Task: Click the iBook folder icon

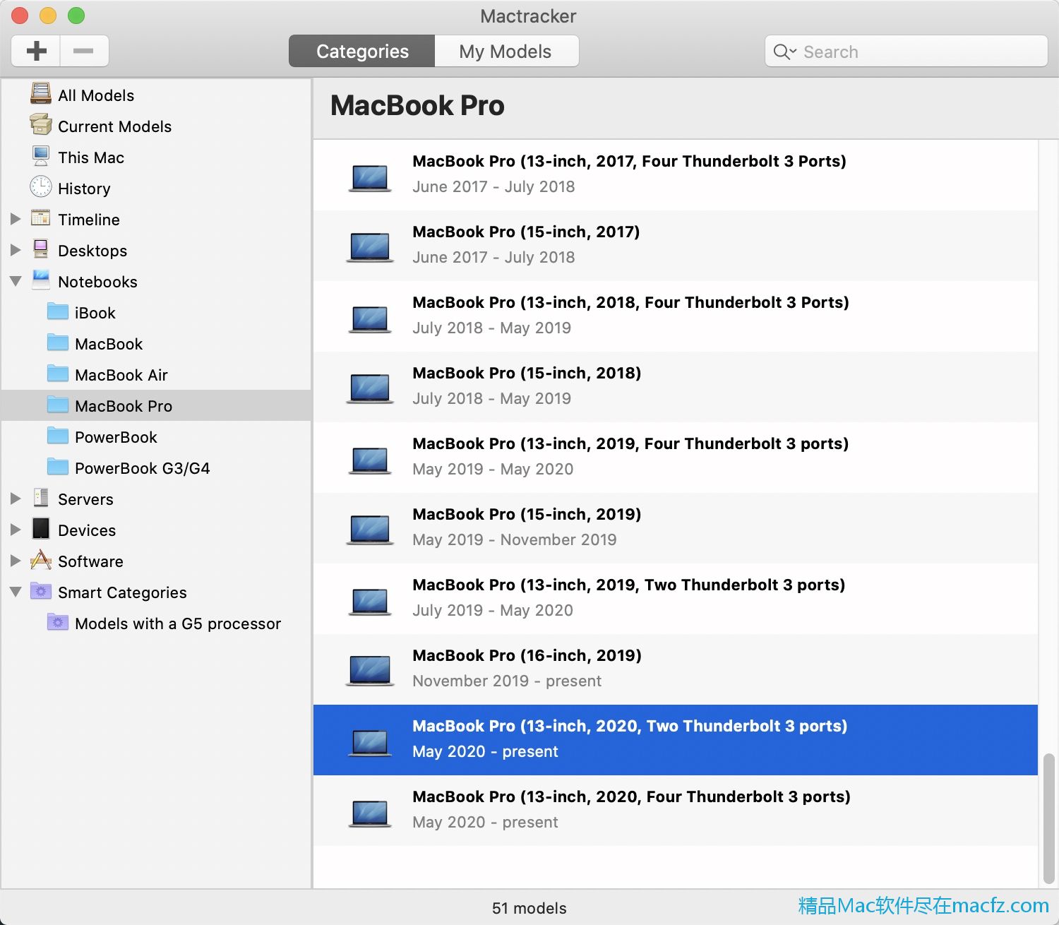Action: pyautogui.click(x=58, y=311)
